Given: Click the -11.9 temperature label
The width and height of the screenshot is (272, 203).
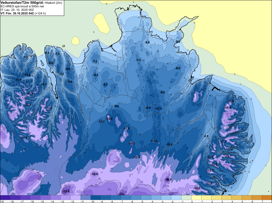Looking at the screenshot, I should point(30,94).
